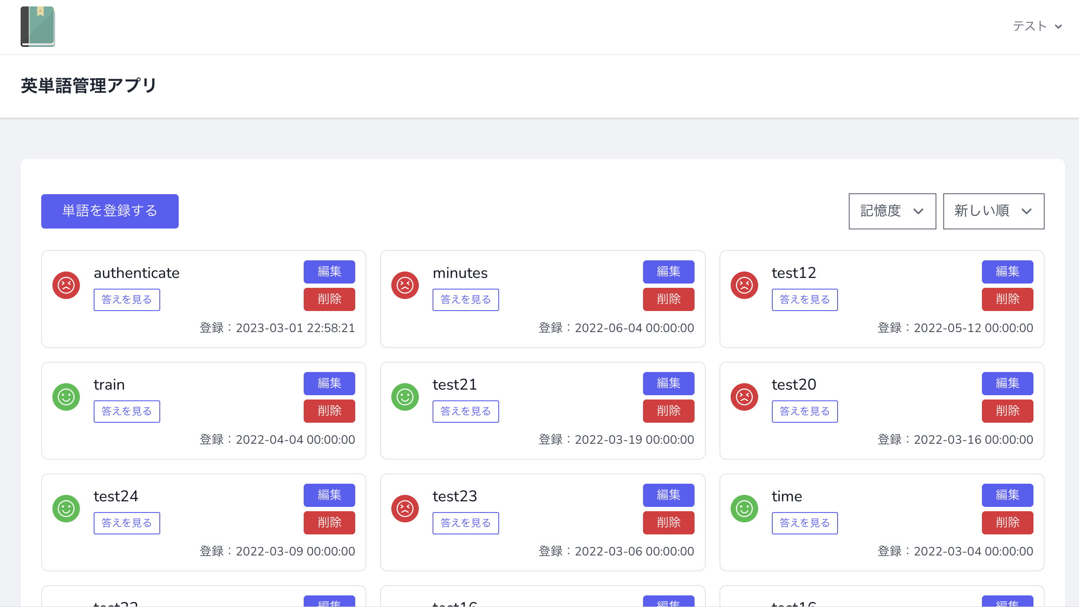Open the 新しい順 sort dropdown
Screen dimensions: 1079x607
click(x=994, y=211)
